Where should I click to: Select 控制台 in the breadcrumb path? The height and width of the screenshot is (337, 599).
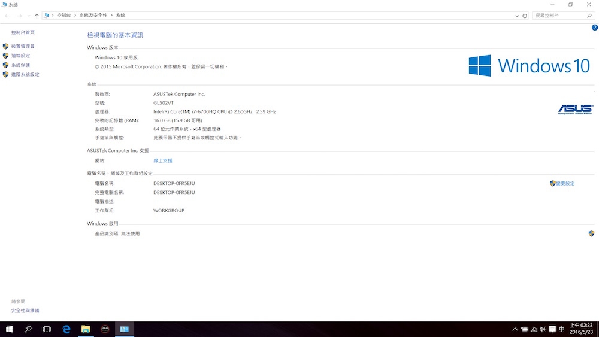click(x=64, y=16)
